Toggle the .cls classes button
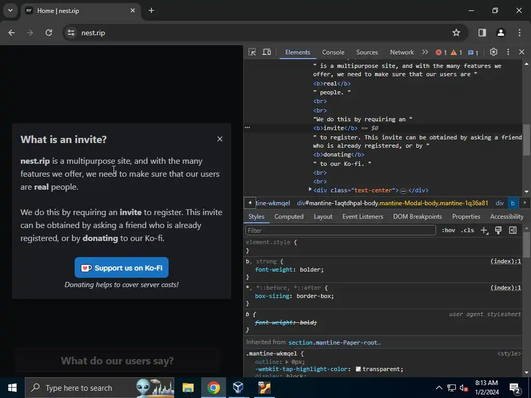This screenshot has height=398, width=531. click(467, 230)
